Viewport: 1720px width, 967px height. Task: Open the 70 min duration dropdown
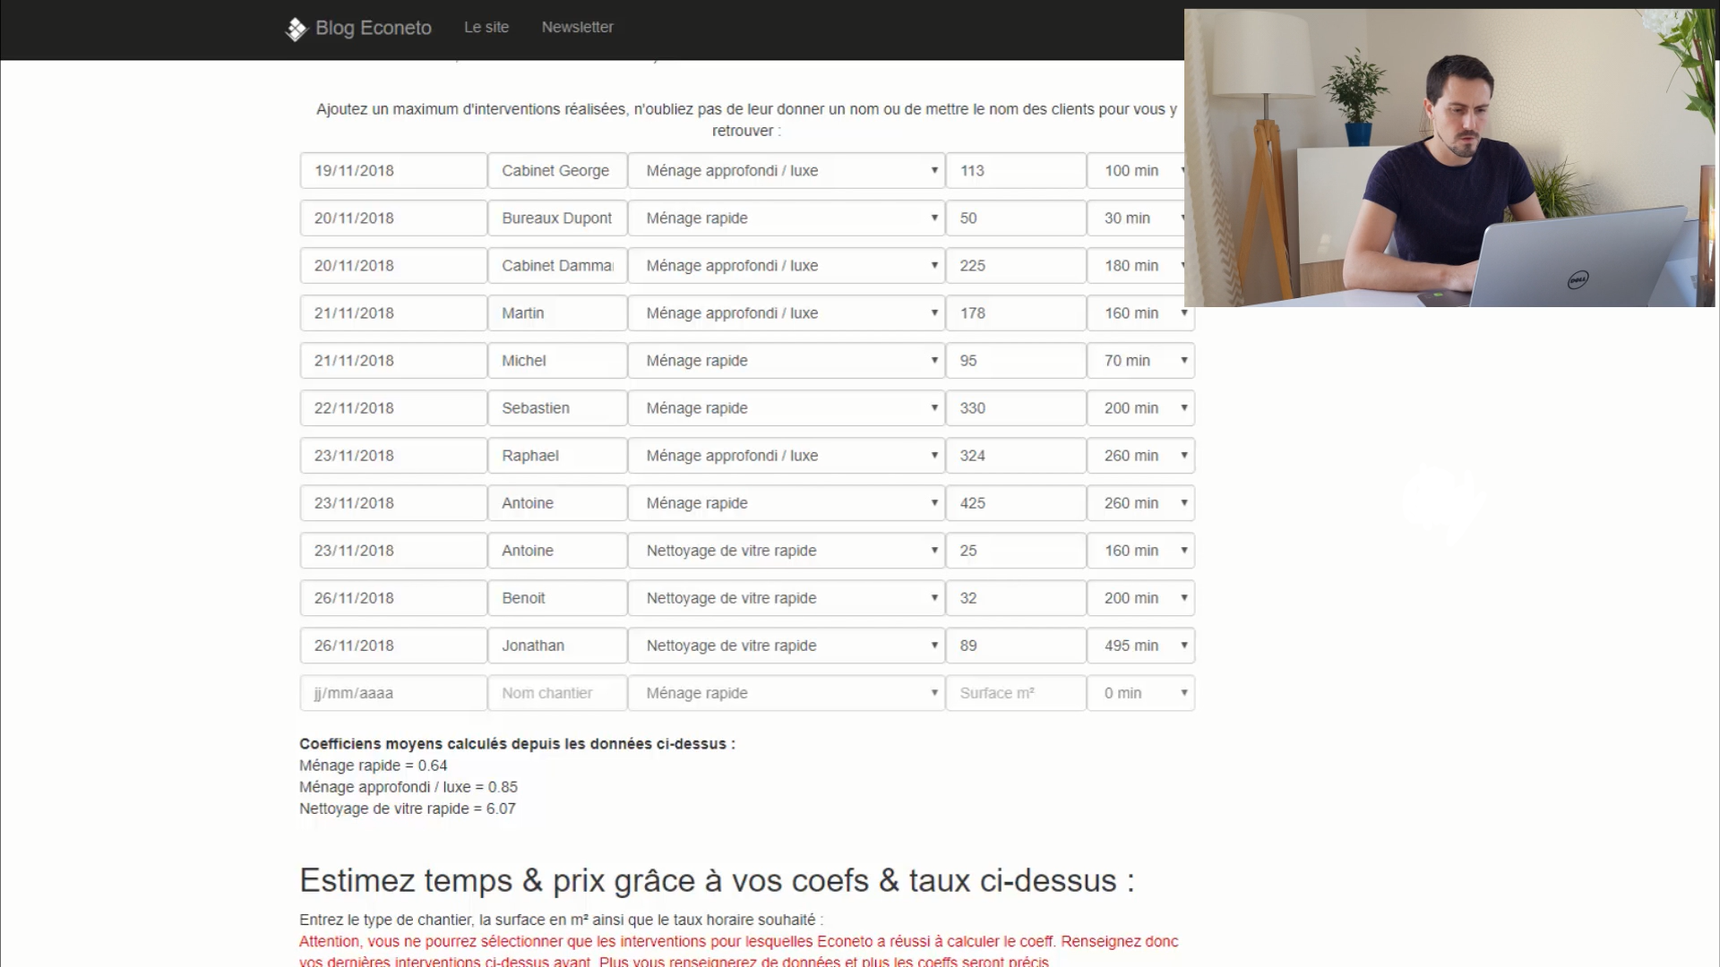[x=1140, y=360]
